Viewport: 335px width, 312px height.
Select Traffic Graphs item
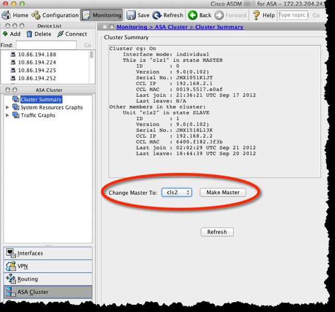pyautogui.click(x=38, y=115)
